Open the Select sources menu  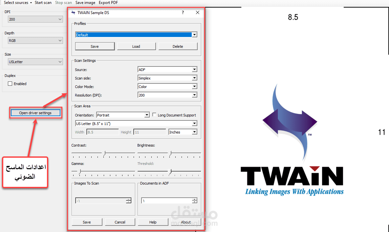tap(18, 3)
